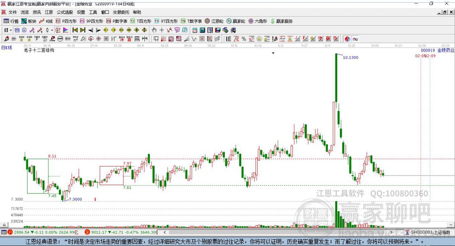Screen dimensions: 455x246
Task: Toggle the red-blue yin-yang icon
Action: tap(347, 39)
